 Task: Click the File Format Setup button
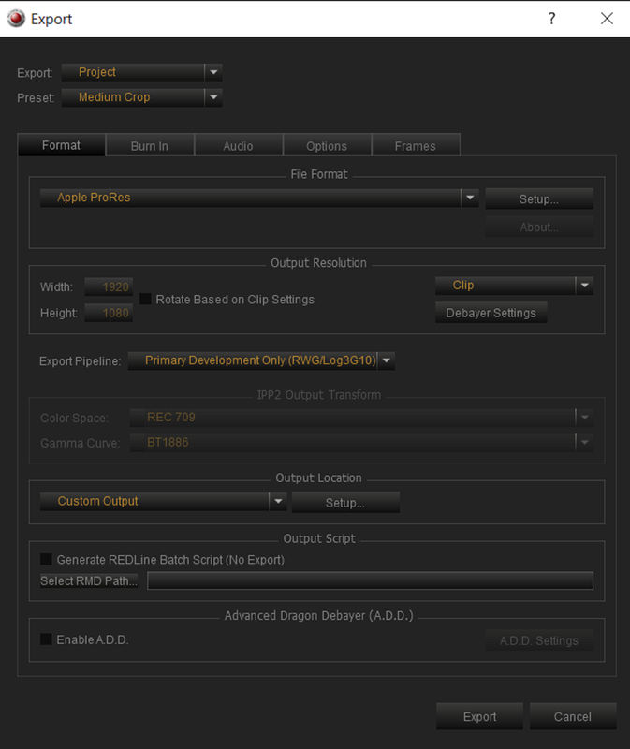point(539,198)
